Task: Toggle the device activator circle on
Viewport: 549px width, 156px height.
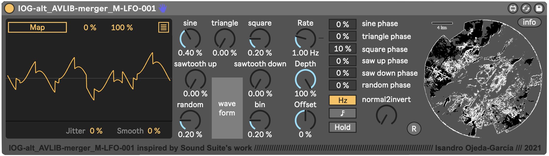Action: [x=10, y=8]
